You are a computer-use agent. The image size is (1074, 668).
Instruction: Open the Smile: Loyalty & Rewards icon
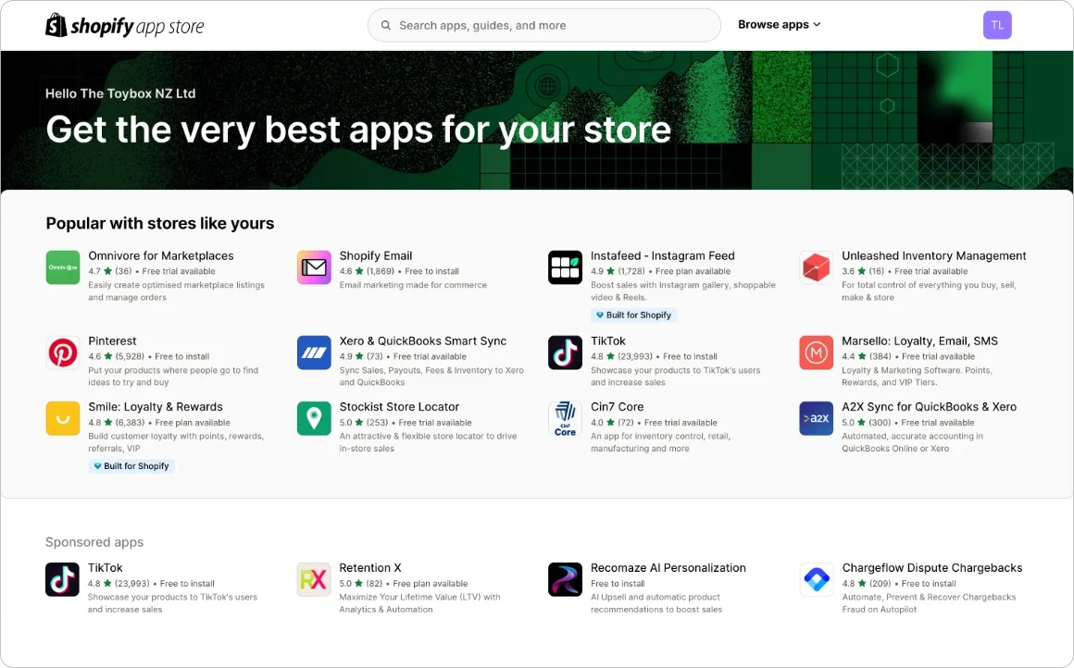tap(62, 418)
